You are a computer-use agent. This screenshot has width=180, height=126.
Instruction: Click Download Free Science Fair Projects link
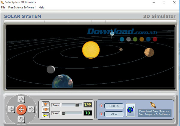click(154, 113)
